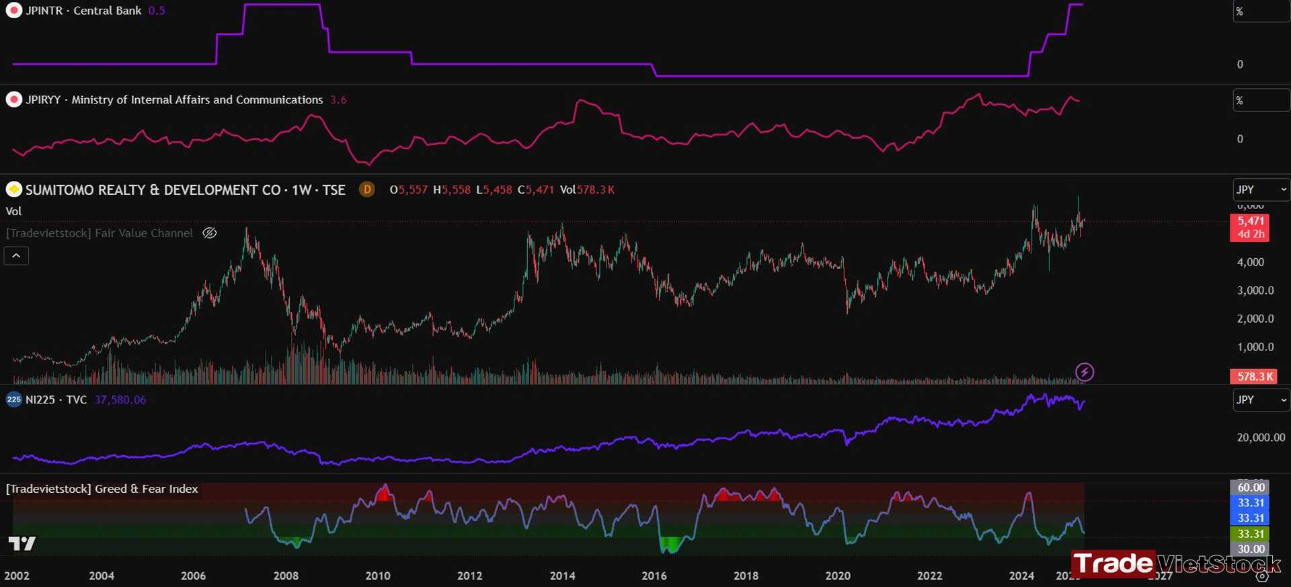Select the [Tradevietstock] Fair Value Channel legend
Viewport: 1291px width, 587px height.
pyautogui.click(x=100, y=233)
